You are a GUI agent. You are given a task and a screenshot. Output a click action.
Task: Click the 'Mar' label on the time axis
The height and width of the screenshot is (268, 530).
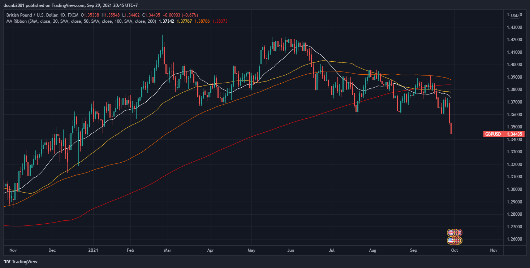click(x=167, y=250)
